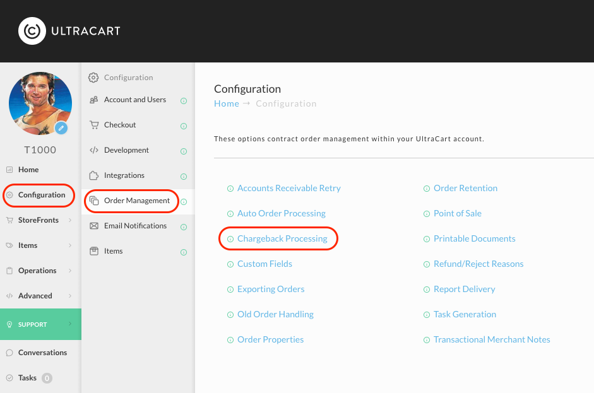
Task: Select Order Management submenu item
Action: [138, 201]
